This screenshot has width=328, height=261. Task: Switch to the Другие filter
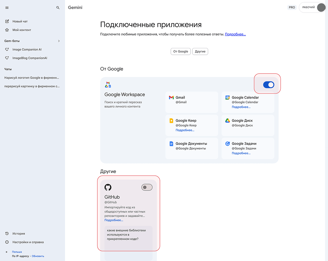point(200,51)
